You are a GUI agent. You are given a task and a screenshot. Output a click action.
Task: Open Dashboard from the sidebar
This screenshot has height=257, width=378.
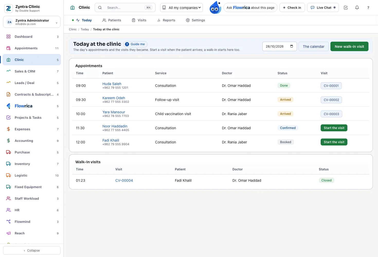(32, 37)
